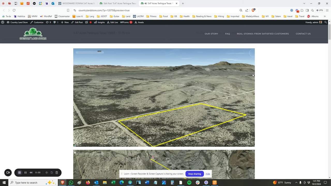Open the 9 pending updates icon

48,22
